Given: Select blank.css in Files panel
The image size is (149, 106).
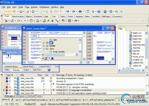Looking at the screenshot, I should click(137, 33).
